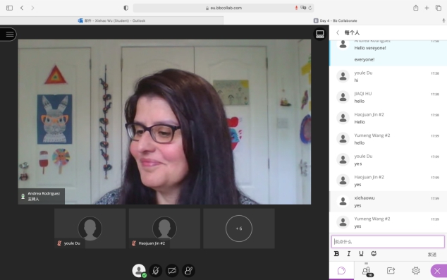The height and width of the screenshot is (280, 447).
Task: Switch to the Share Content tab
Action: pos(391,270)
